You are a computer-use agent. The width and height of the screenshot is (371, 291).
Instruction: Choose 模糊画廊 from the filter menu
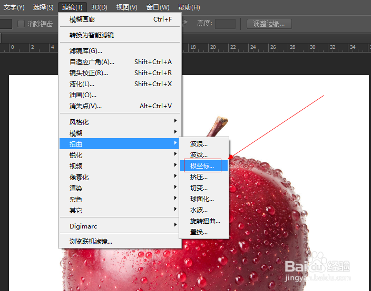(121, 19)
